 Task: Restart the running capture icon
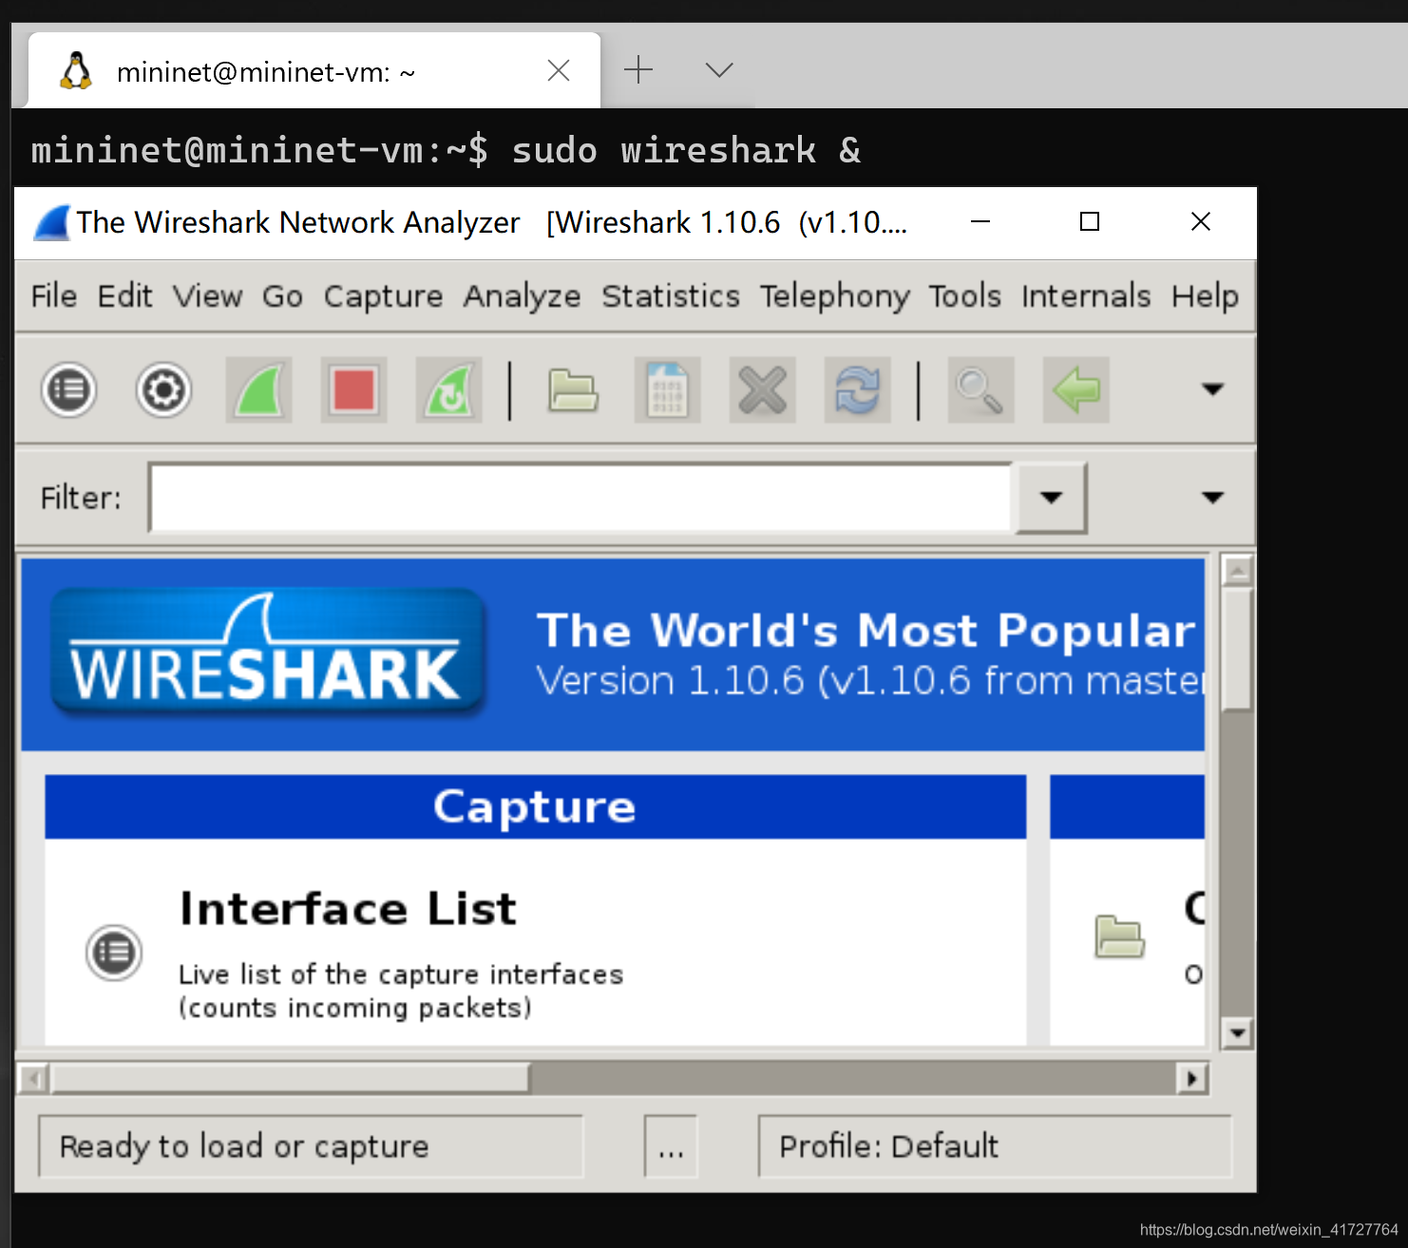pyautogui.click(x=448, y=389)
